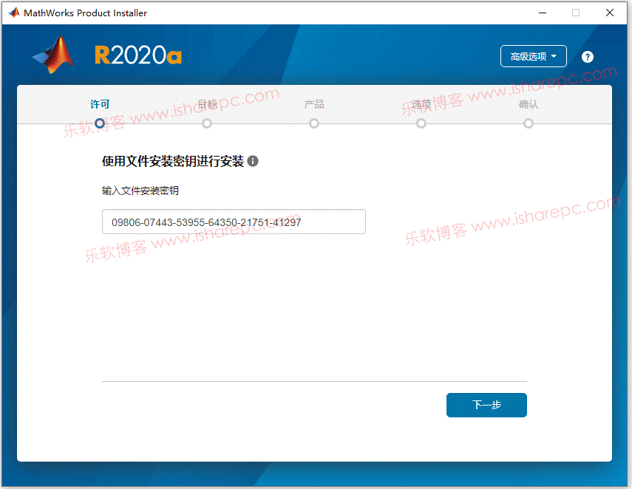
Task: Go to the 产品 step label
Action: [314, 105]
